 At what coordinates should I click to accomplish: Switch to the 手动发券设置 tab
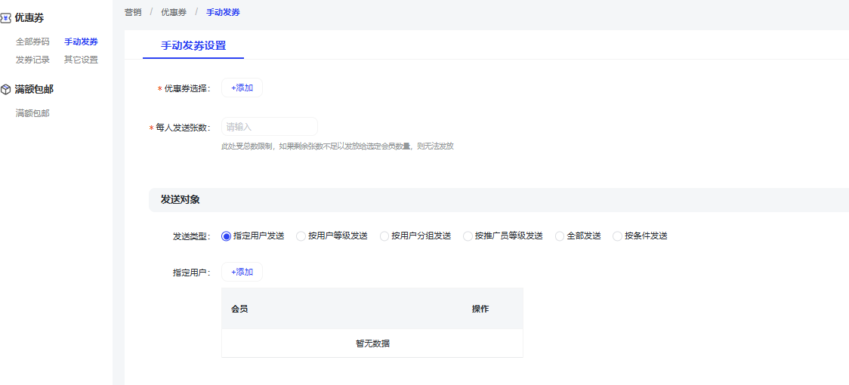coord(193,45)
